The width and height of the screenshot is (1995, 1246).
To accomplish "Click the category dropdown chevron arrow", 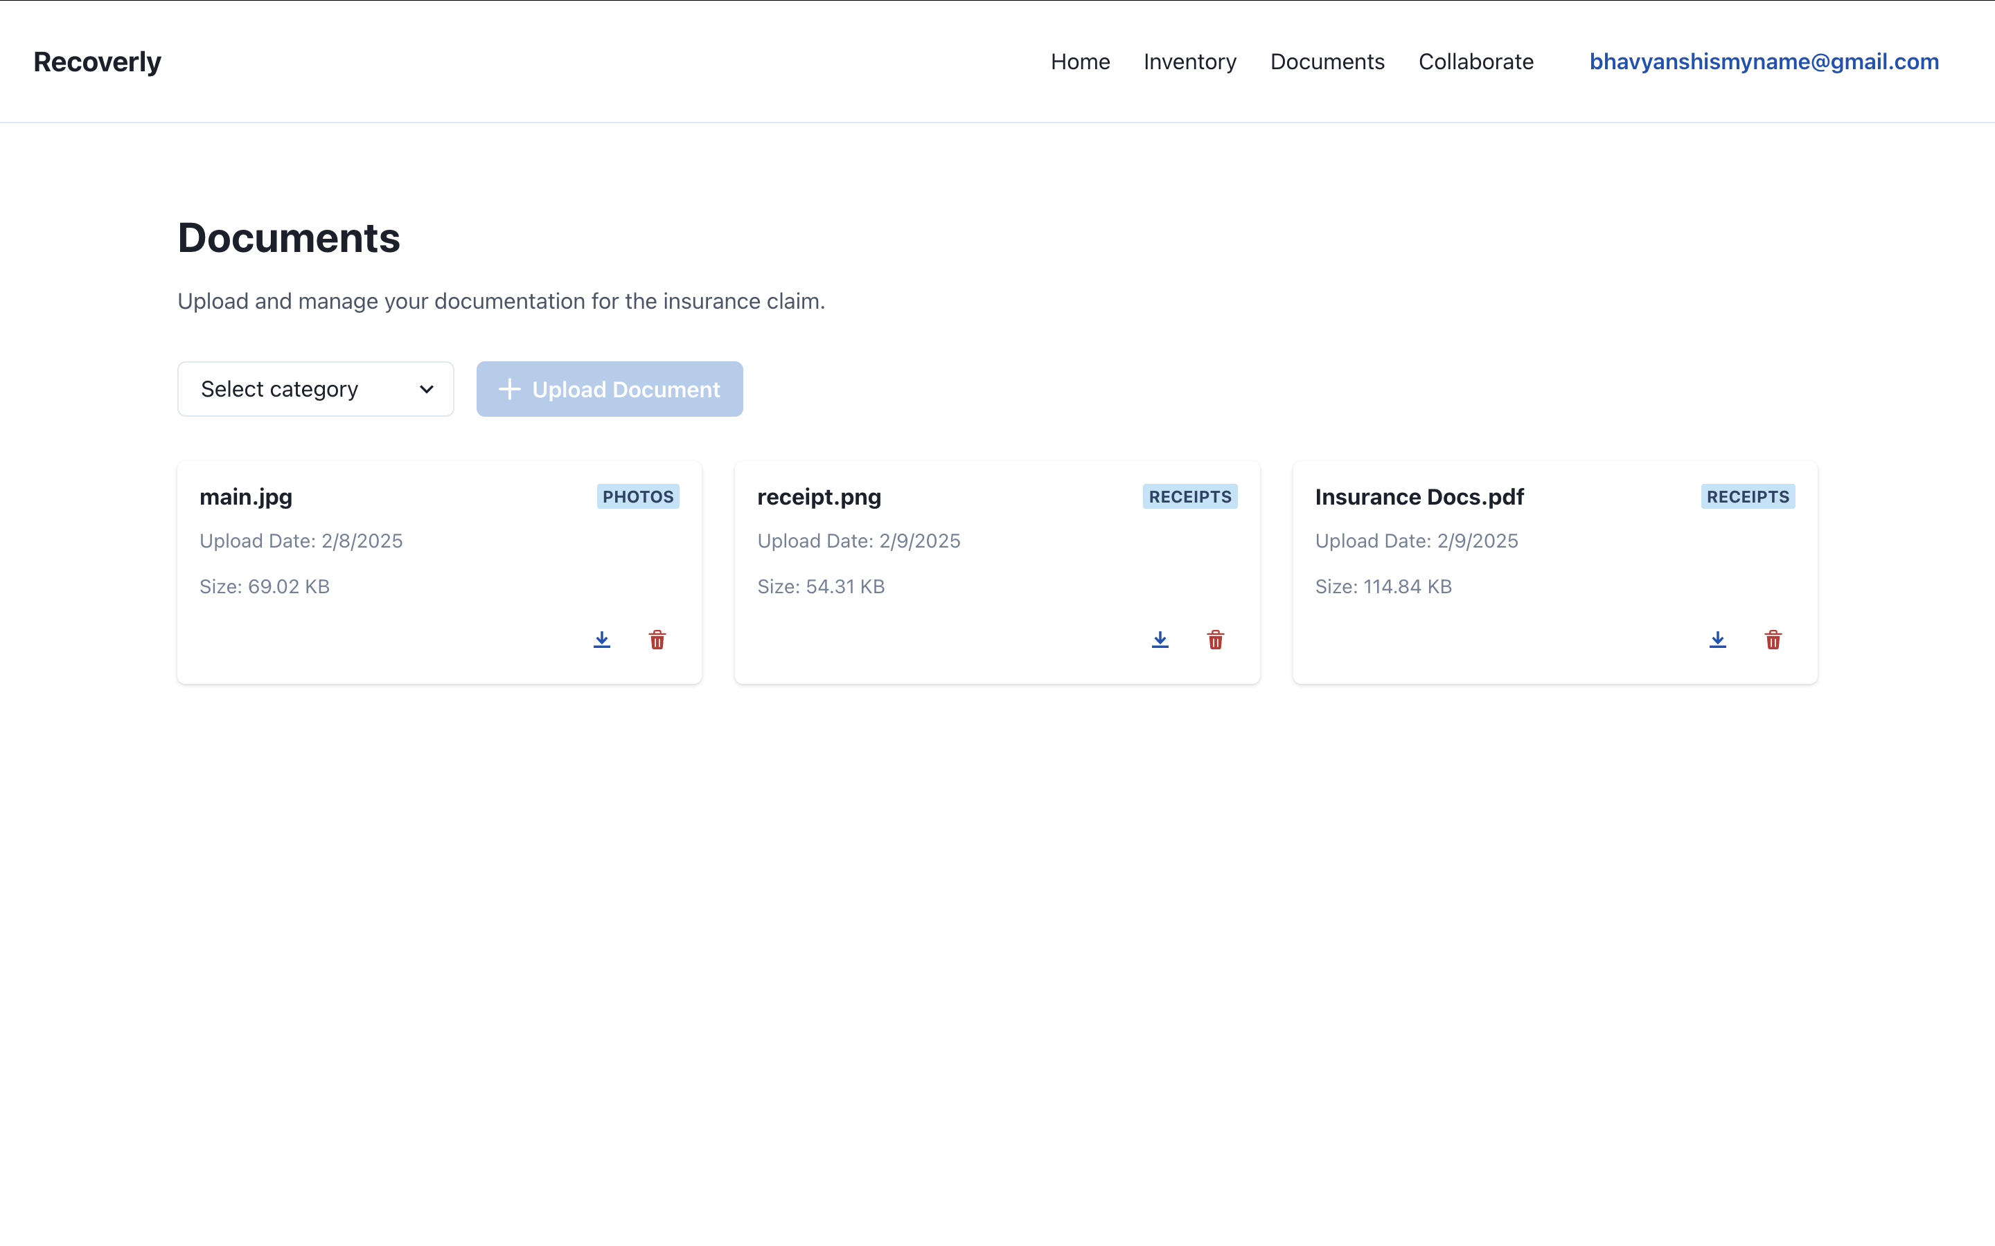I will click(x=426, y=389).
